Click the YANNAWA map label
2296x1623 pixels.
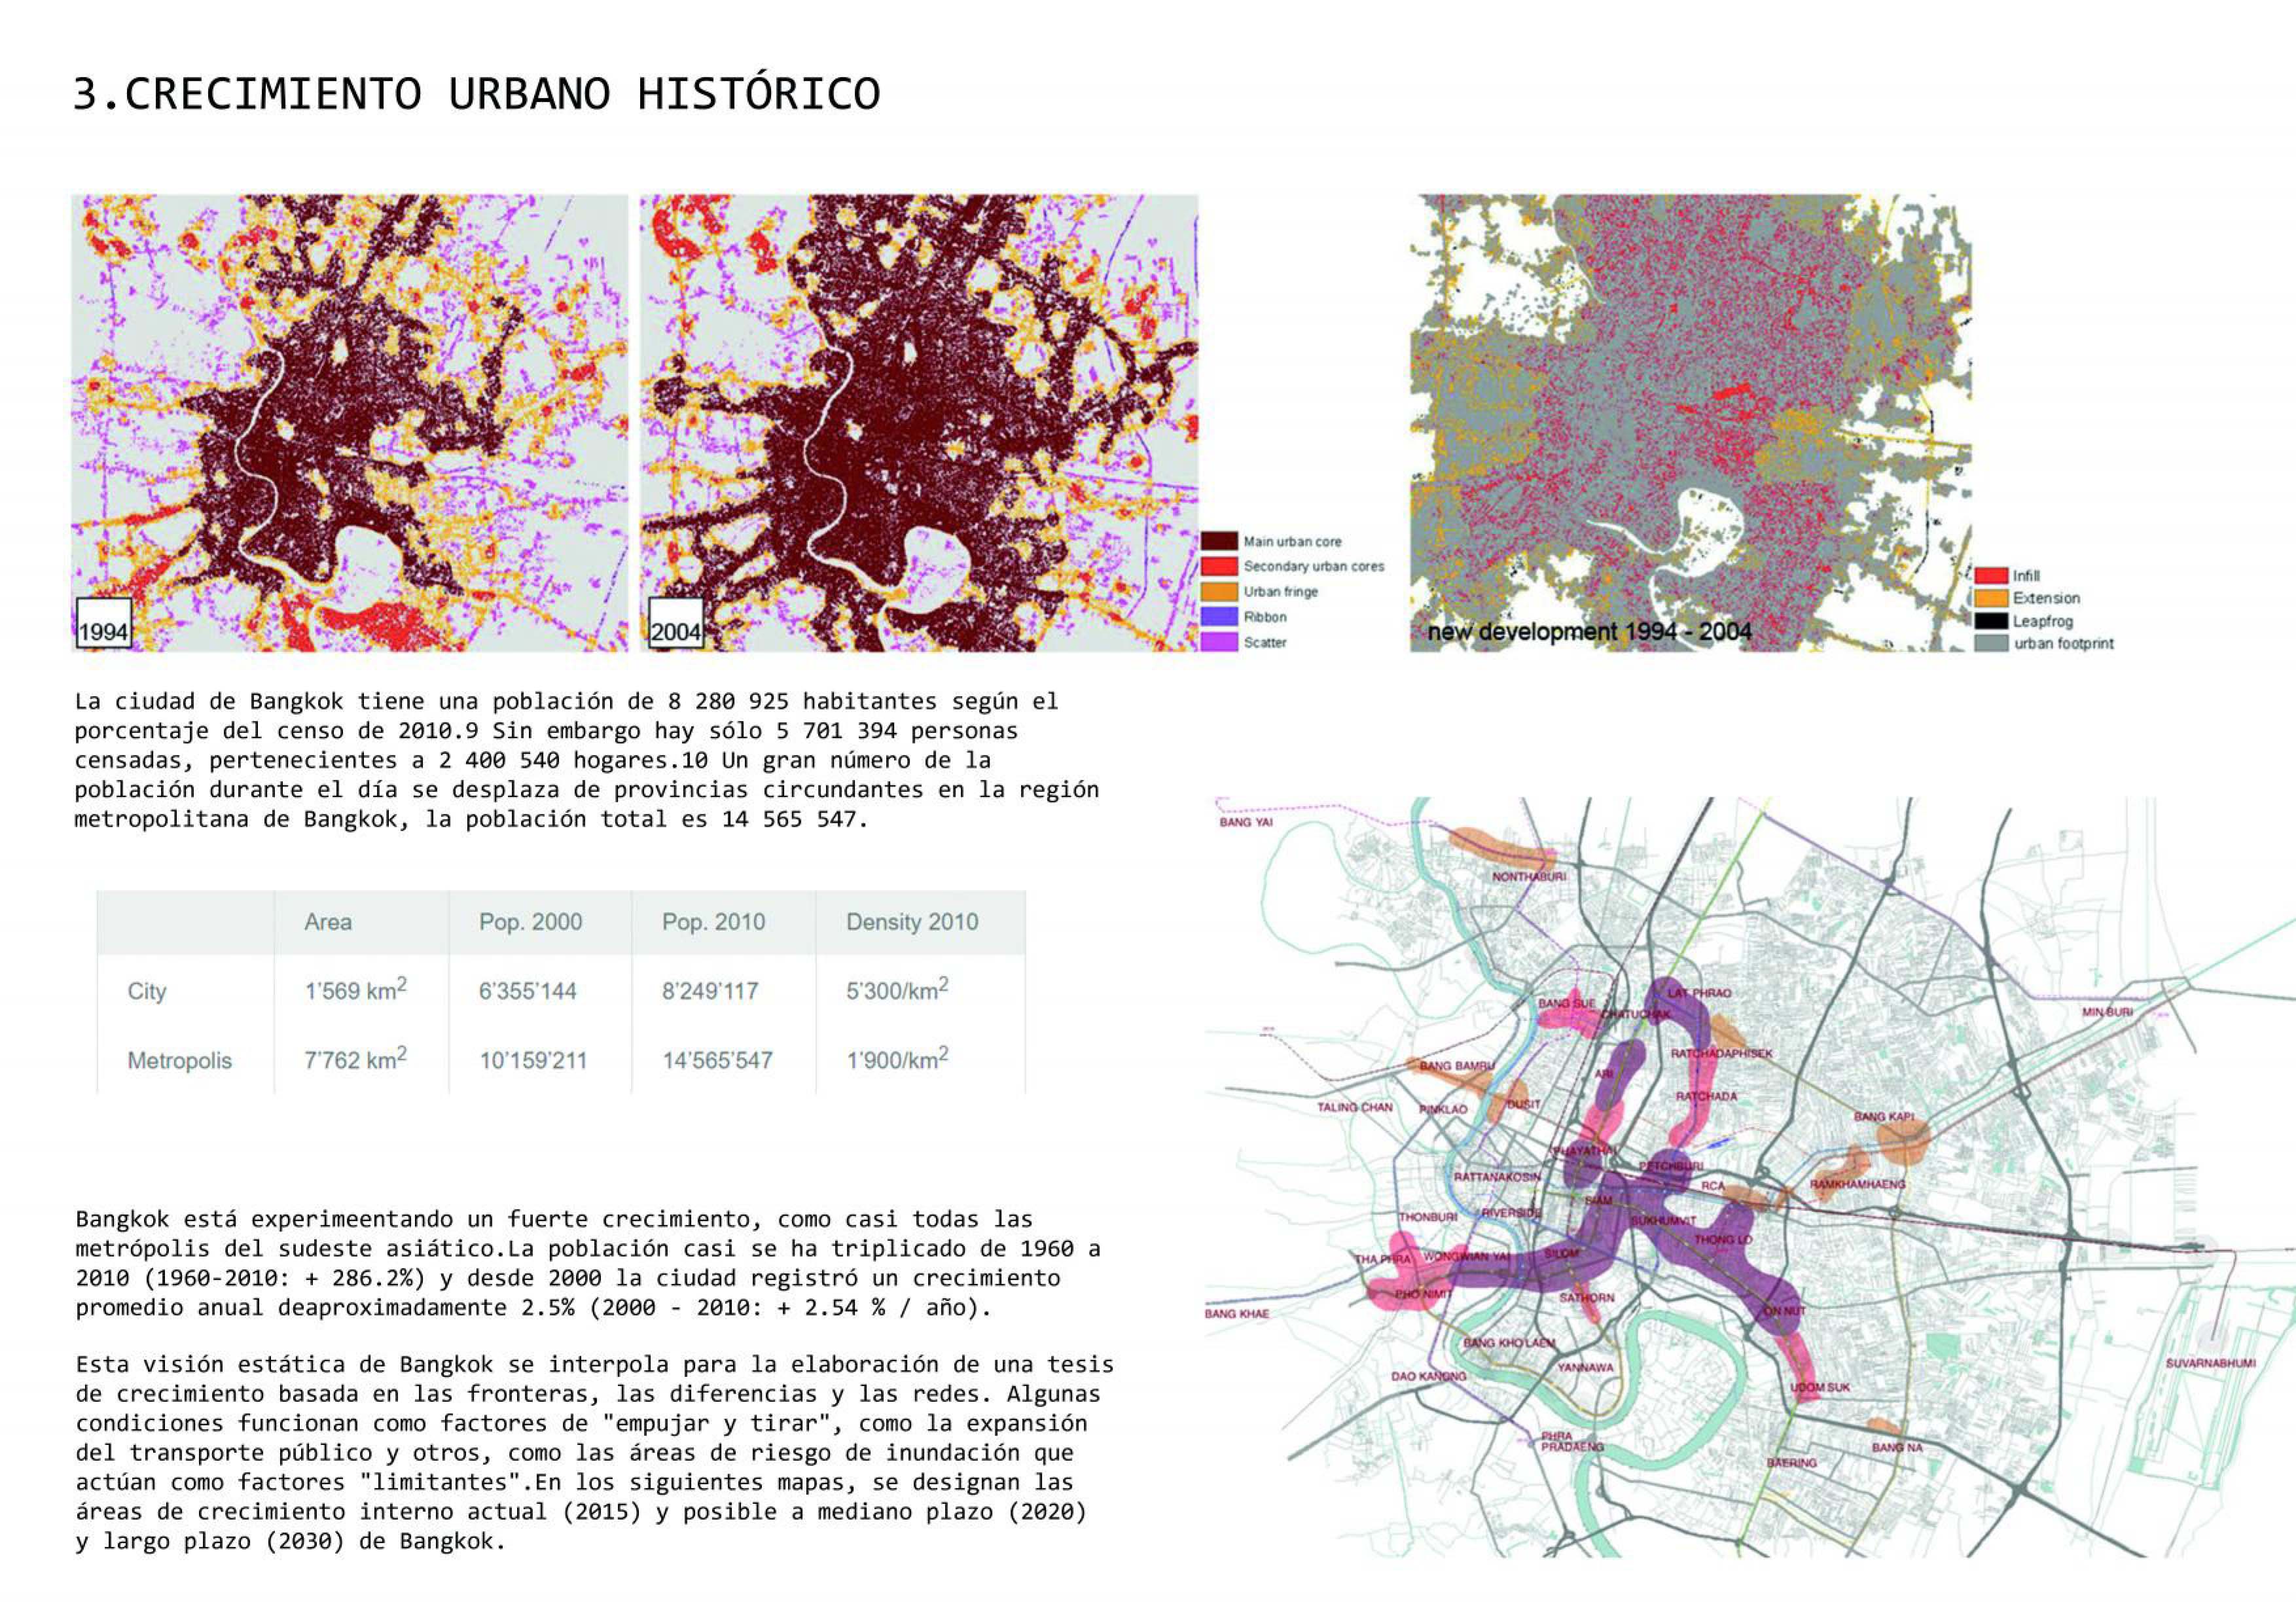(1585, 1367)
